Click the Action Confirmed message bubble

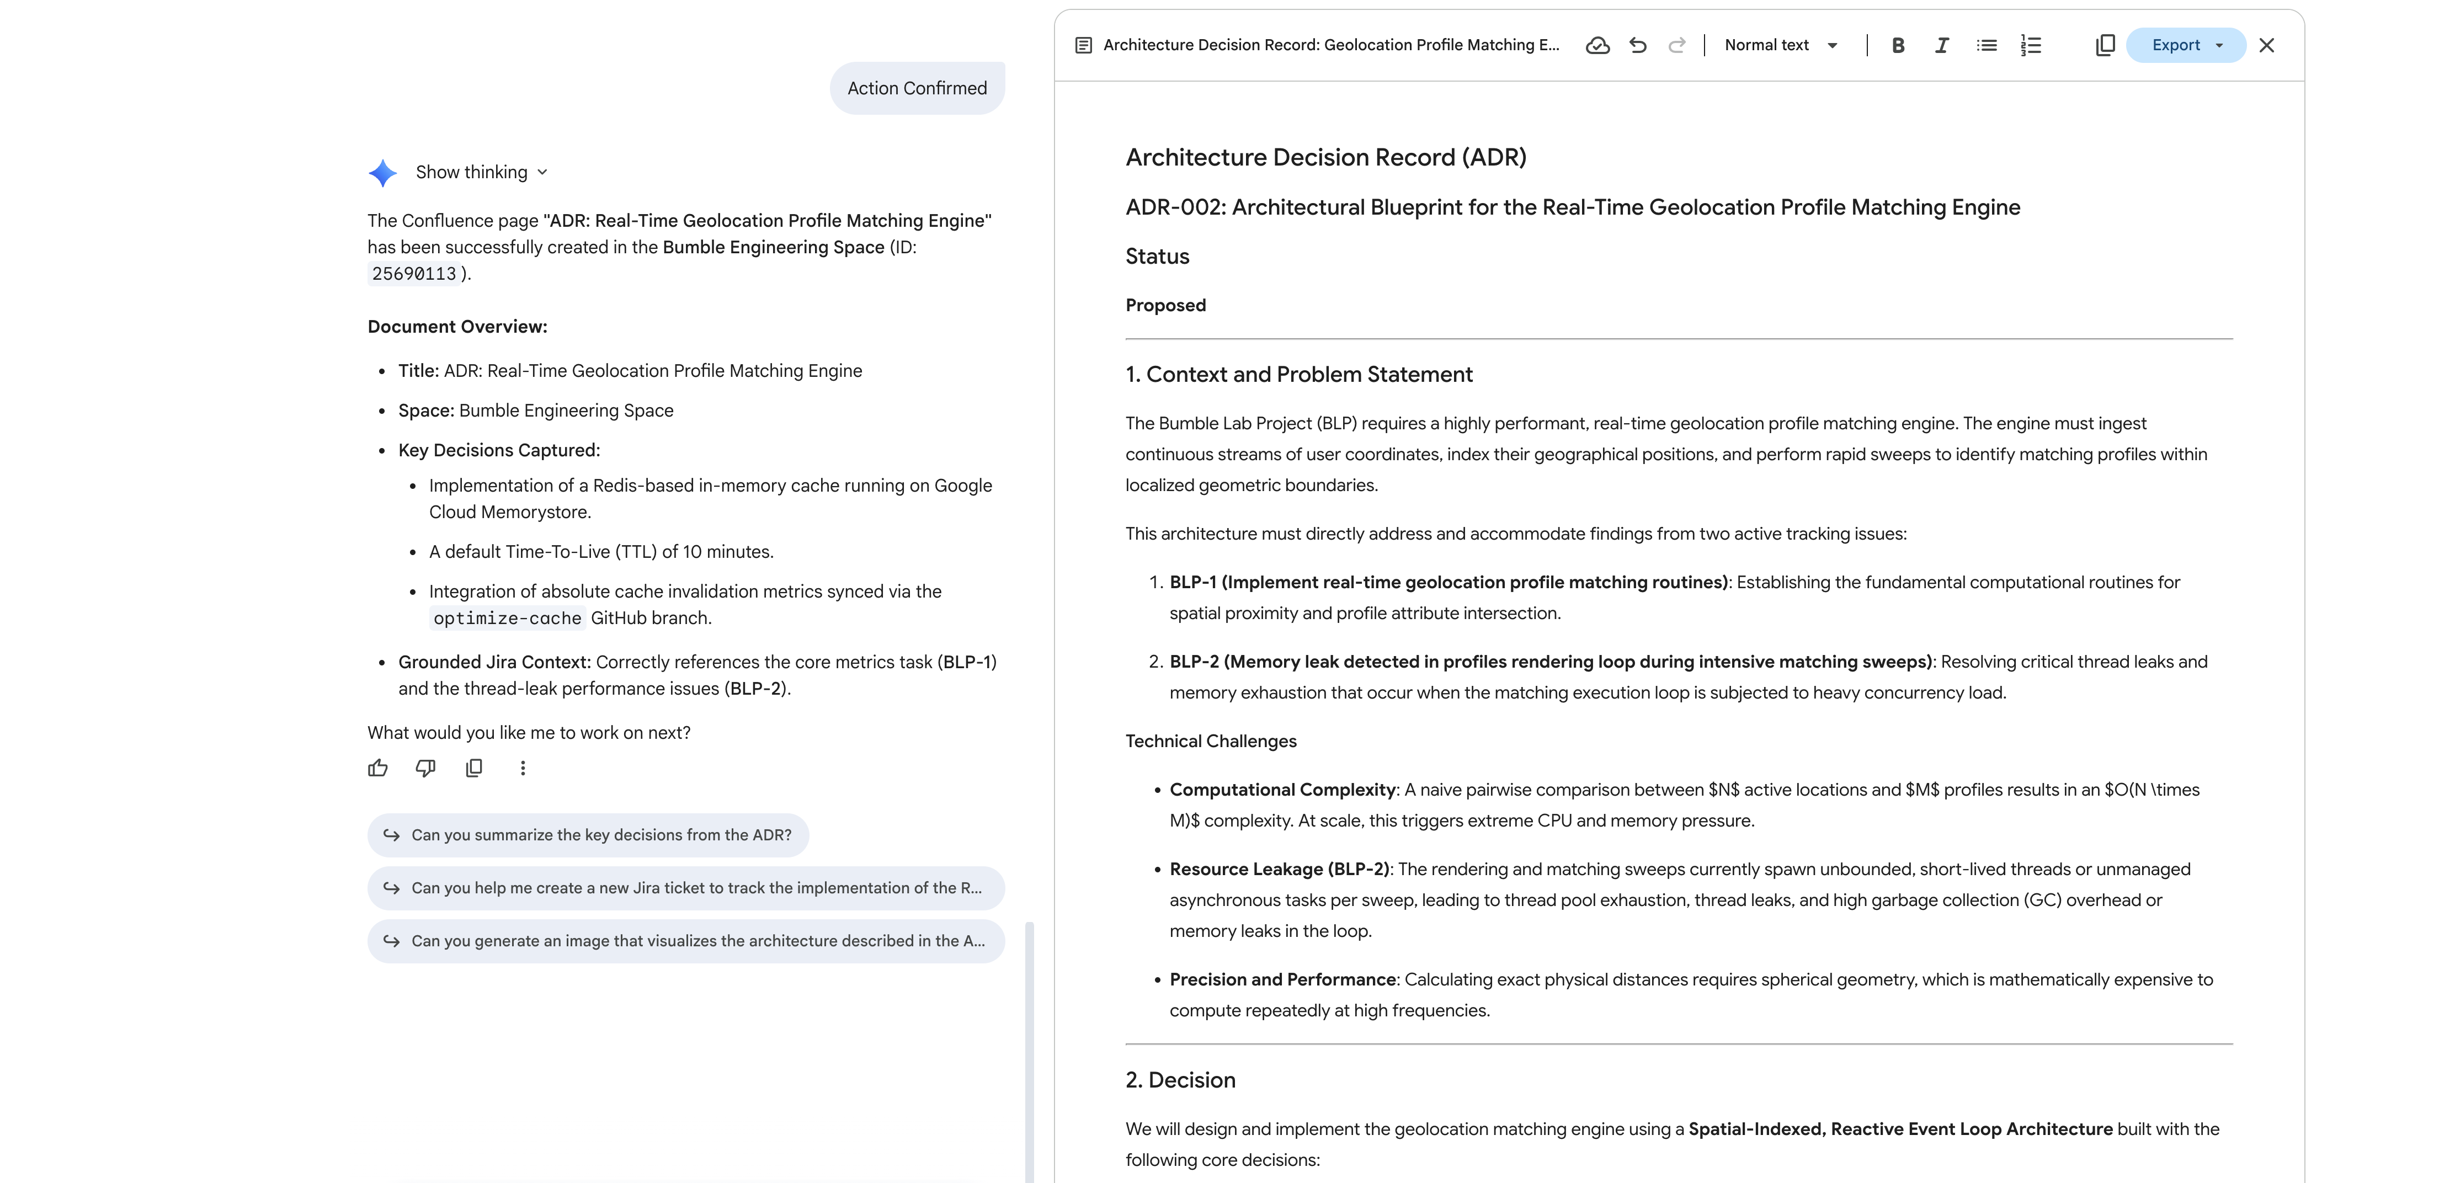click(x=917, y=88)
